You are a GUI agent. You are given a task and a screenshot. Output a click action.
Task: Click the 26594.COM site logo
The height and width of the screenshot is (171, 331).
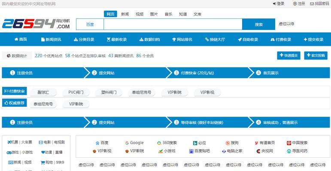36,24
